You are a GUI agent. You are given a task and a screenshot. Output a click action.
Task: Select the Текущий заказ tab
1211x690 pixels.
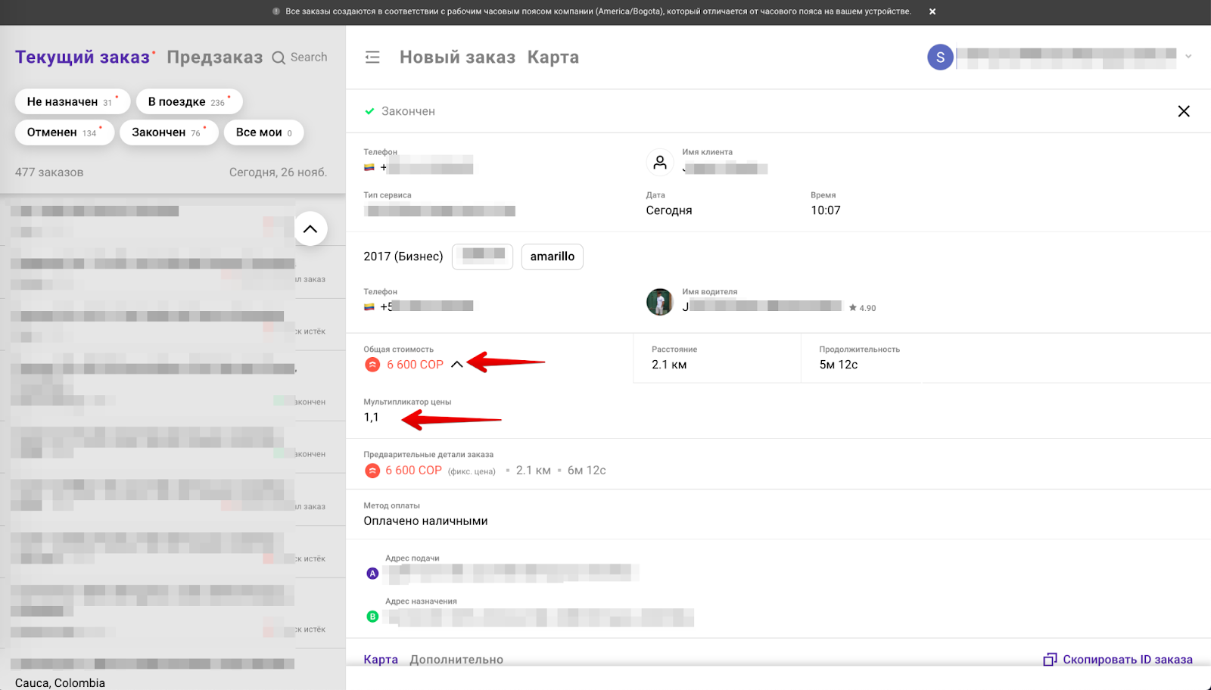pyautogui.click(x=82, y=57)
